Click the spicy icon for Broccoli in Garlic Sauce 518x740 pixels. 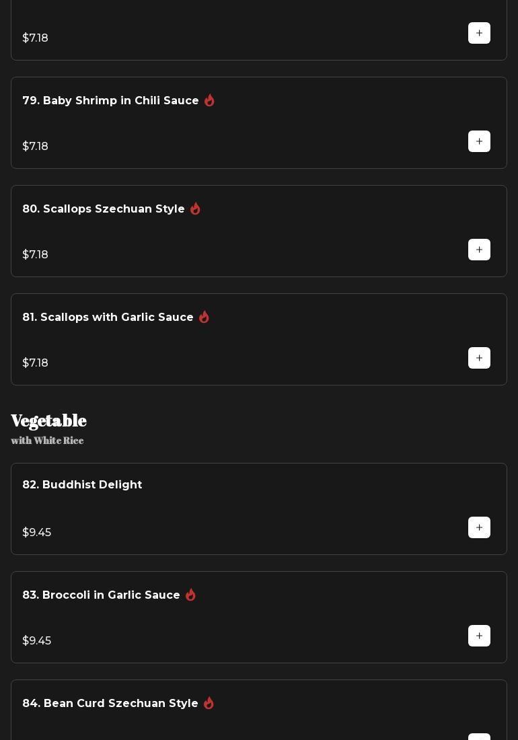pyautogui.click(x=190, y=595)
